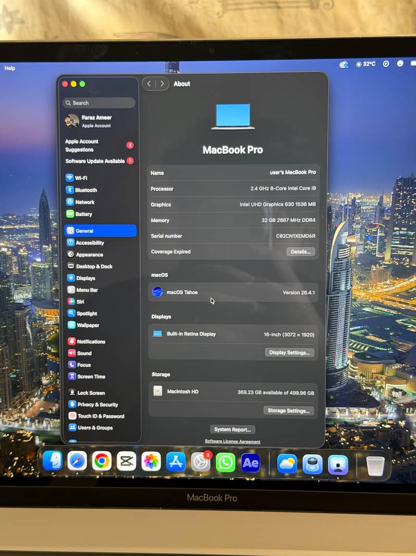Click 32 GB 2667 MHz DDR4 memory value
This screenshot has height=556, width=416.
pyautogui.click(x=288, y=220)
